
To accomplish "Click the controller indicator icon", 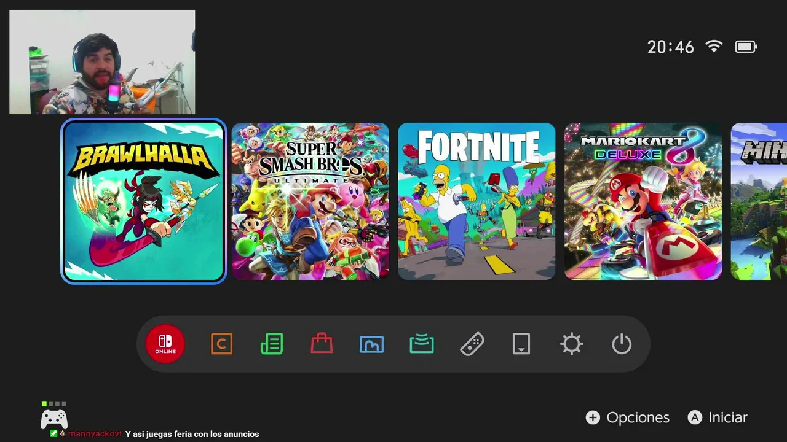I will (54, 417).
